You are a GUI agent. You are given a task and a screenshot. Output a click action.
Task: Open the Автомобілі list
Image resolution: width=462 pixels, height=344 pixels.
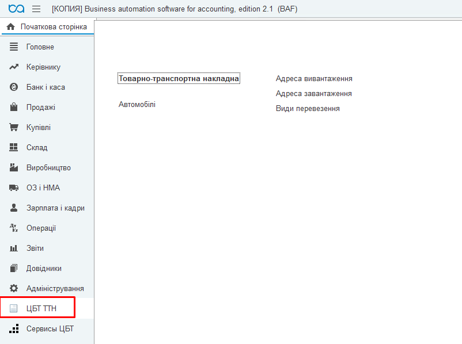click(x=137, y=105)
